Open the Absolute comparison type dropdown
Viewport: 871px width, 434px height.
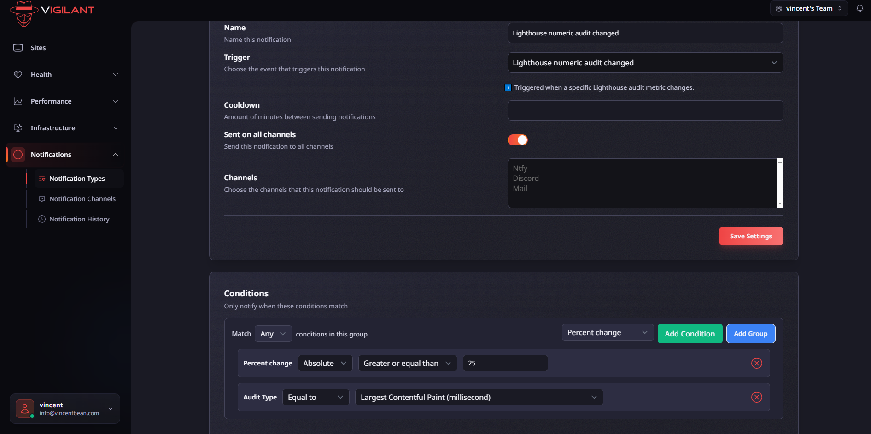pos(325,363)
